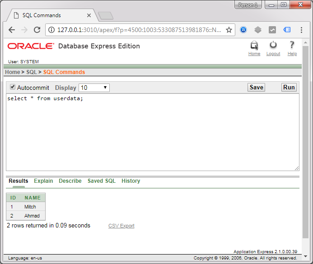Bookmark this page with the star icon

[229, 30]
